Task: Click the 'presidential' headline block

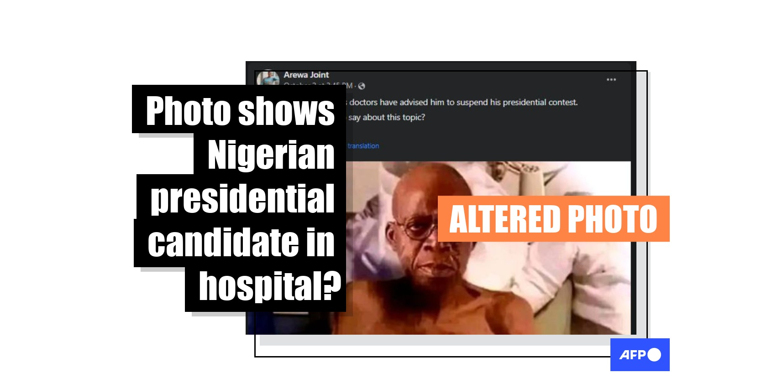Action: [x=242, y=197]
